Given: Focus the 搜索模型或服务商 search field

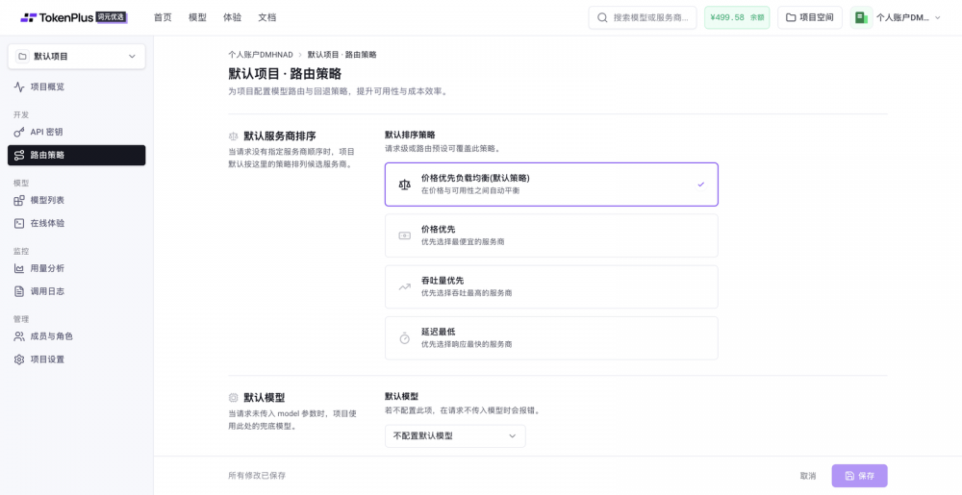Looking at the screenshot, I should (643, 17).
